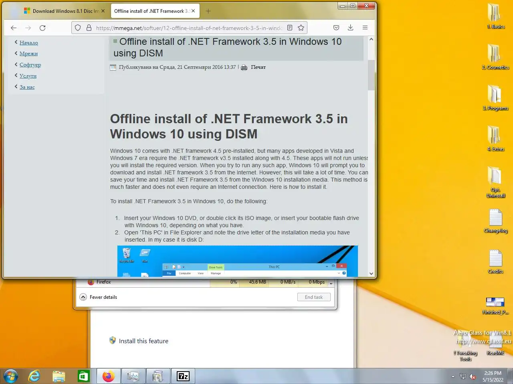The image size is (513, 384).
Task: Open a new Firefox tab
Action: pos(208,11)
